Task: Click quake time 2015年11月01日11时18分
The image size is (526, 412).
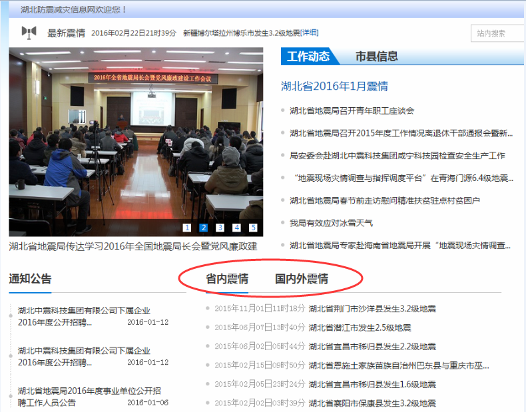Action: point(260,308)
